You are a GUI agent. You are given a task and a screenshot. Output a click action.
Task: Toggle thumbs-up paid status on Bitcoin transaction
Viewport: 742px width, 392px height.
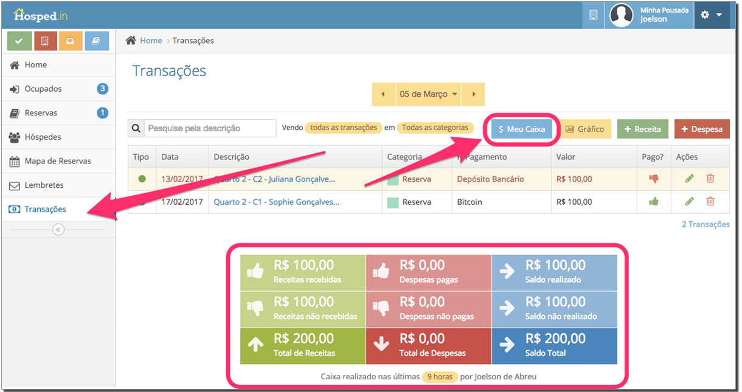(654, 202)
